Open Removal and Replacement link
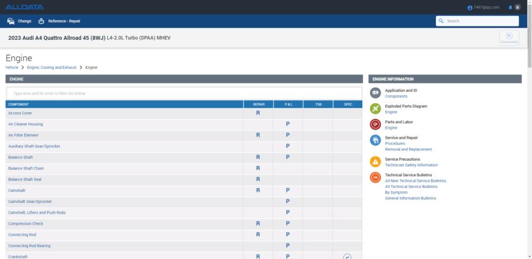The width and height of the screenshot is (532, 259). (408, 149)
